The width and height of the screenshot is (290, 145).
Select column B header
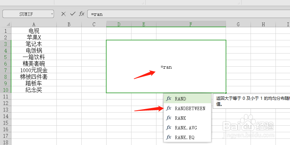(x=69, y=24)
